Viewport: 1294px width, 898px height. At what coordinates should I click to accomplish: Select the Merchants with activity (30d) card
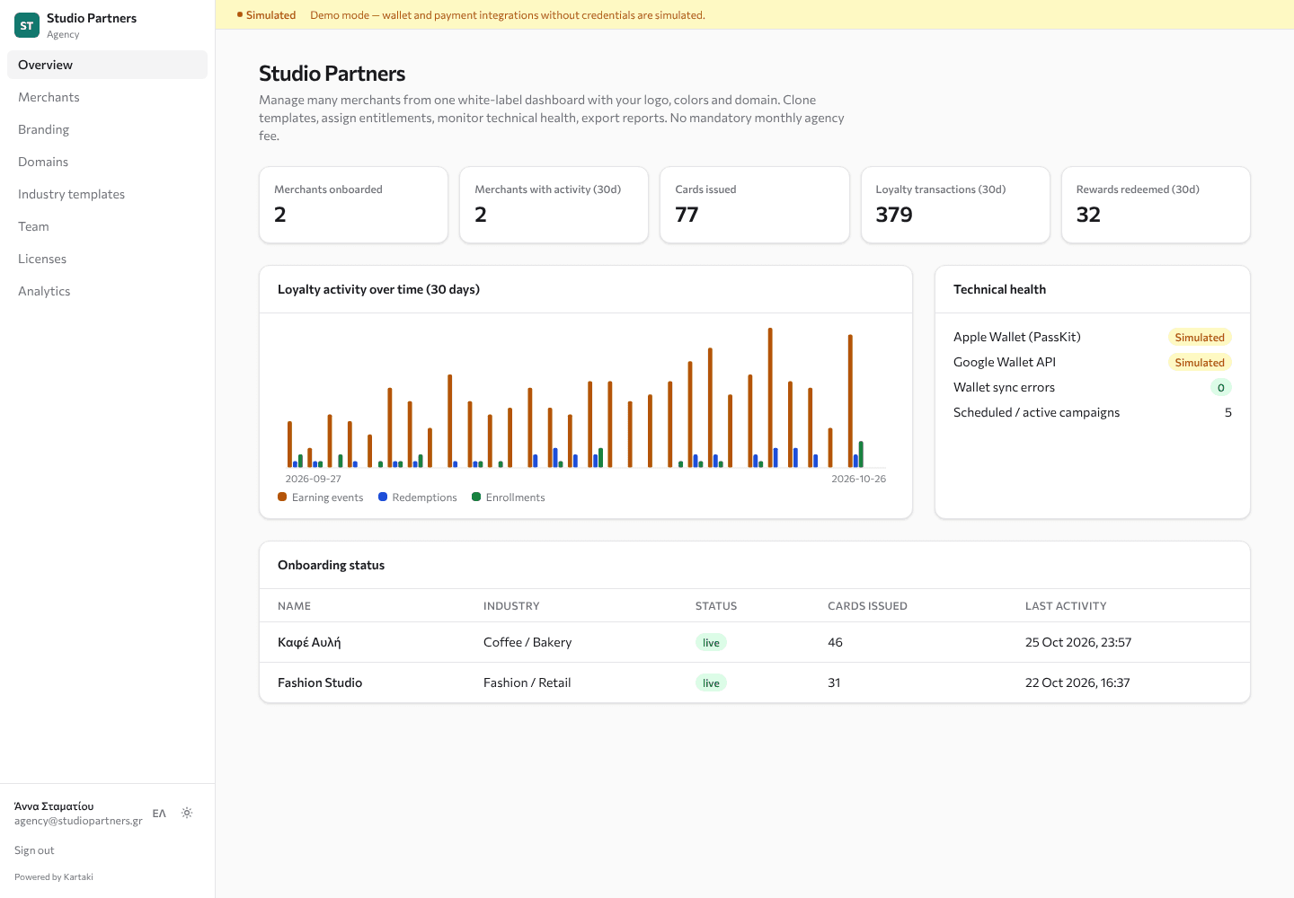point(554,205)
